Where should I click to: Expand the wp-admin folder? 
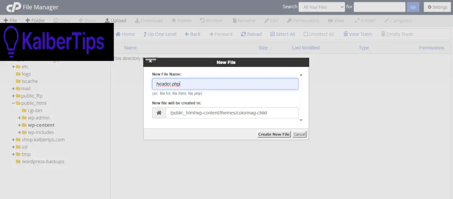click(19, 118)
